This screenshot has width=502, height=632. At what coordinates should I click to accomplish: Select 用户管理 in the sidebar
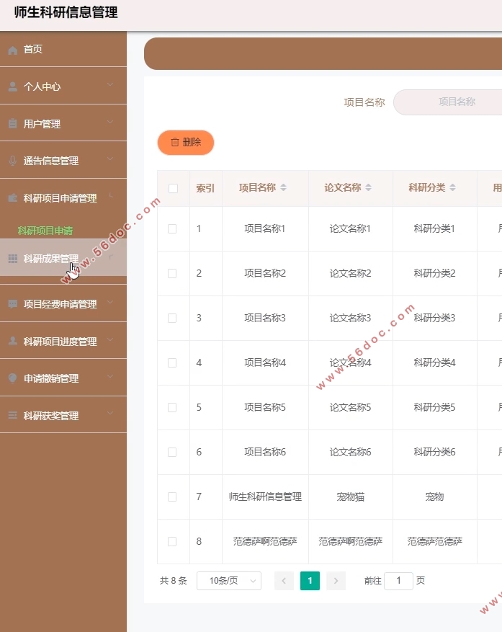pos(63,123)
